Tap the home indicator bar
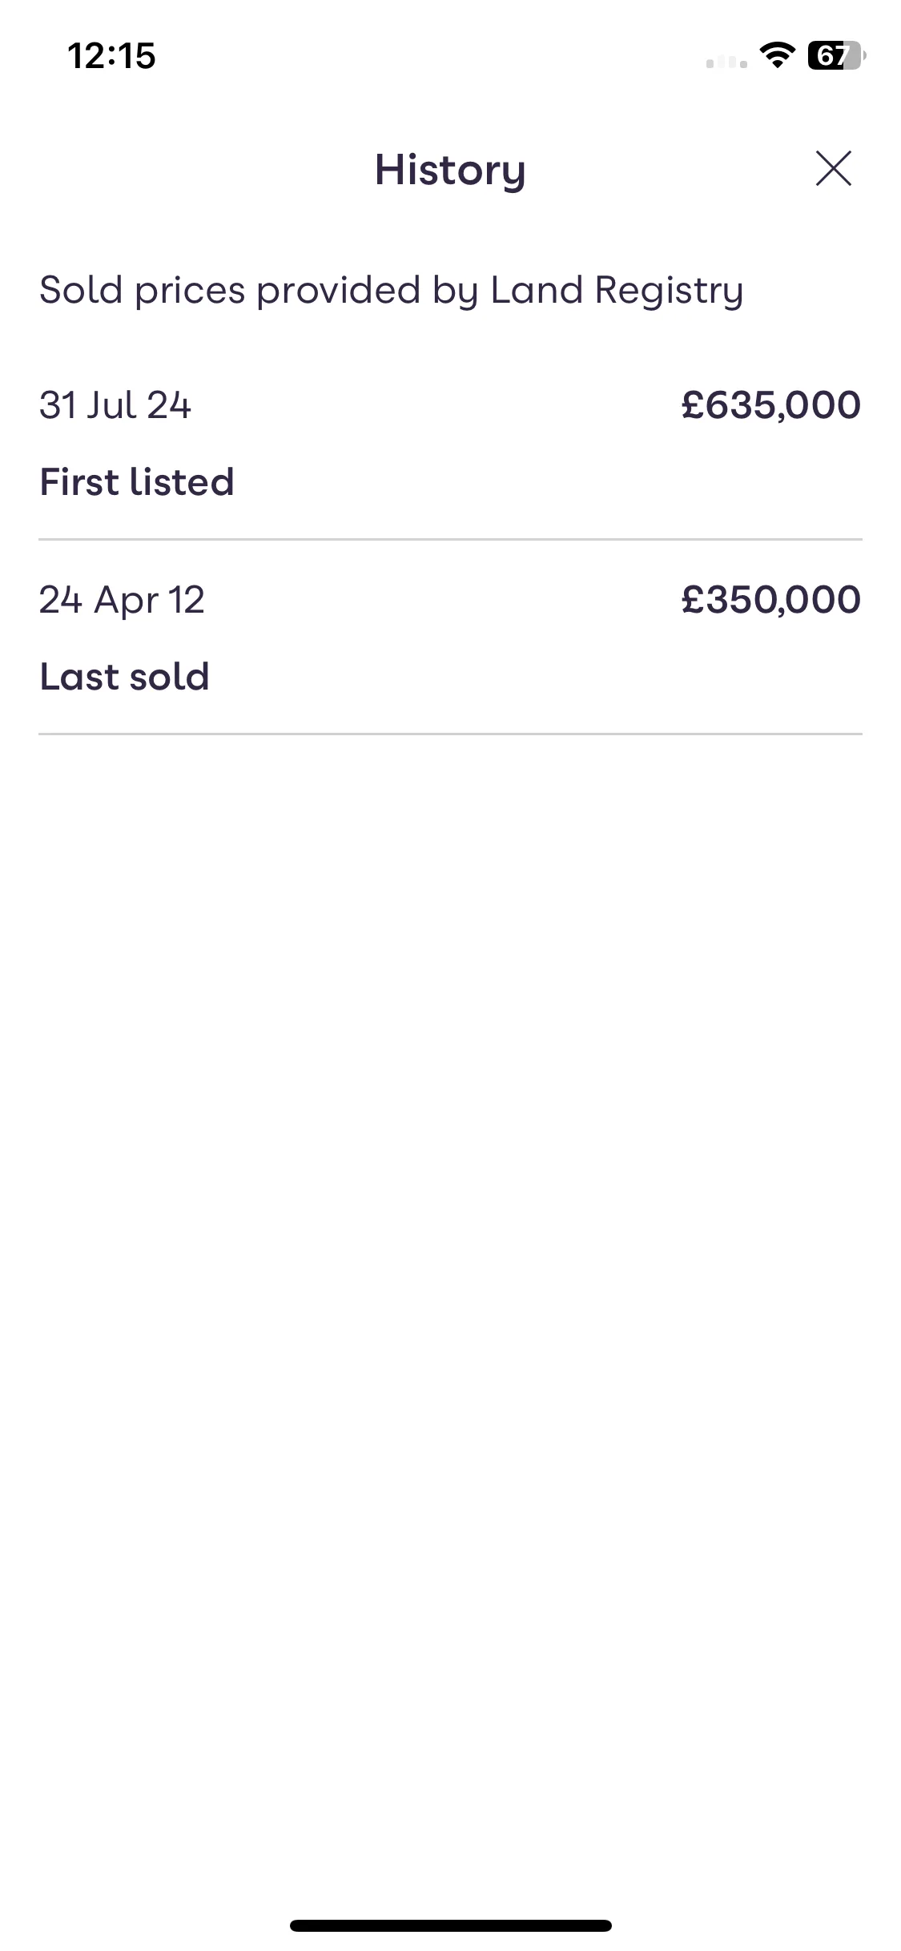The image size is (901, 1951). point(450,1925)
